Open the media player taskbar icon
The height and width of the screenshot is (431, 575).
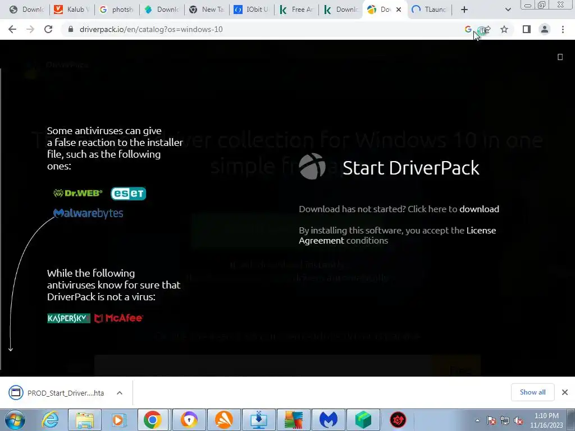click(118, 420)
